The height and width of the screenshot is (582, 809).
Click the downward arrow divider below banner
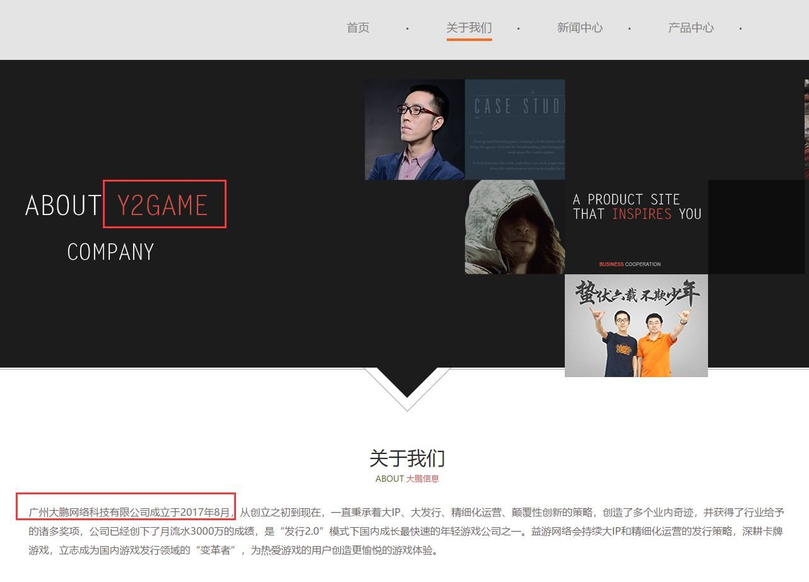pyautogui.click(x=407, y=388)
